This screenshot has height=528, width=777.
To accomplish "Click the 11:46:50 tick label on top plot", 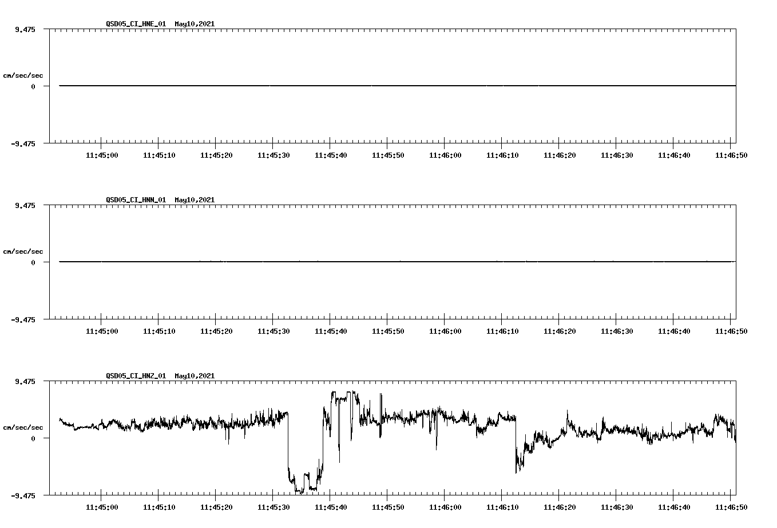I will [732, 154].
